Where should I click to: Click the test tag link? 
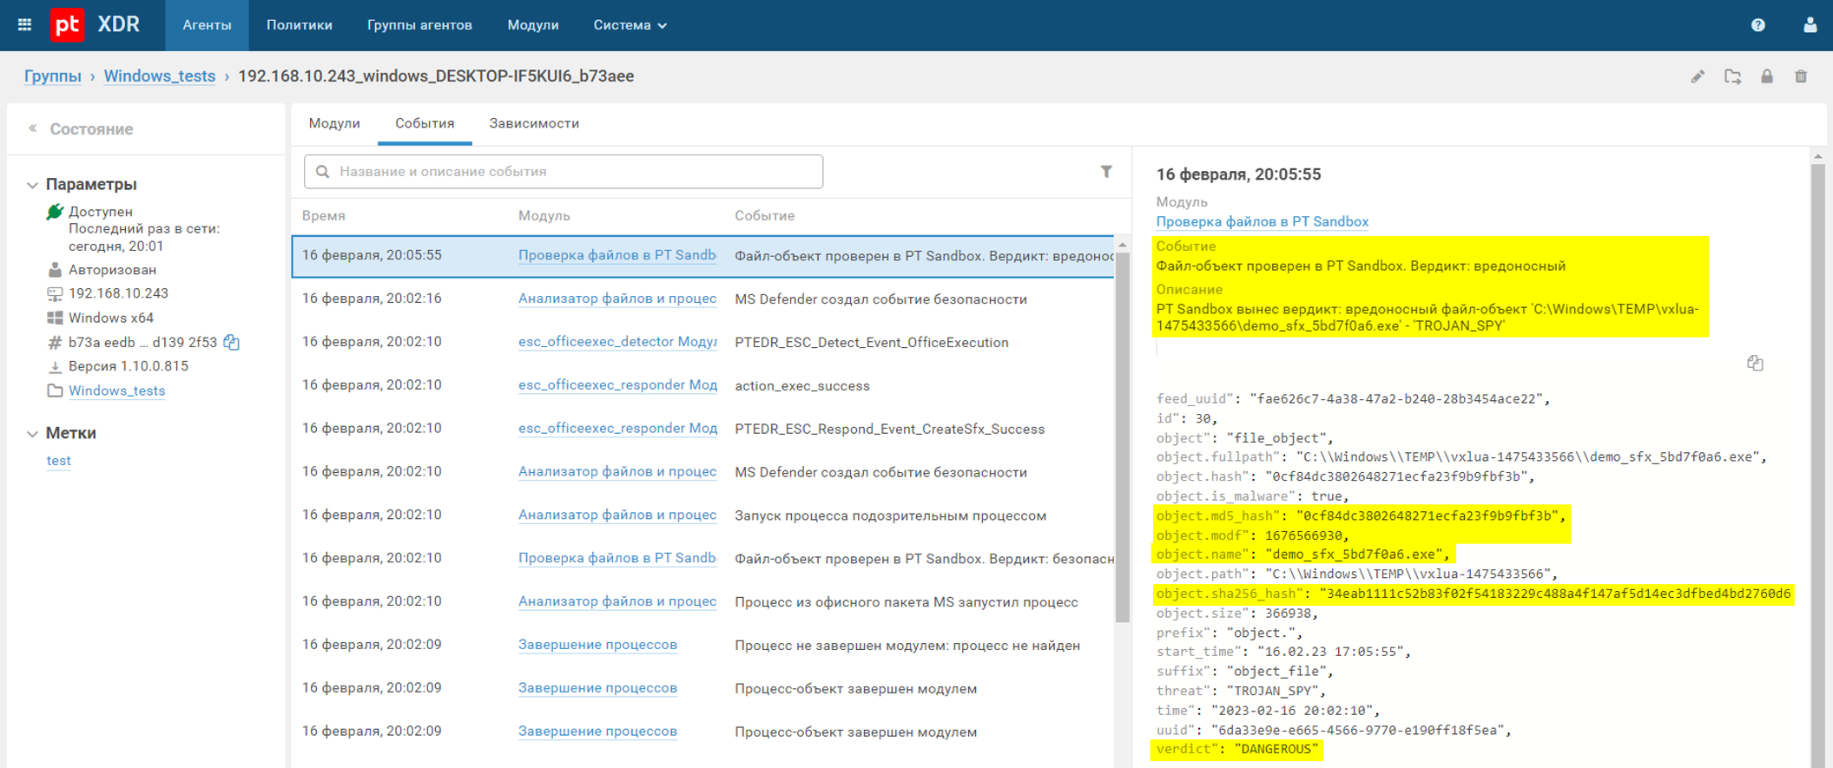tap(58, 461)
